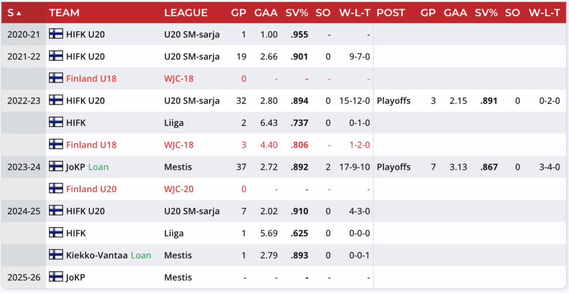Click the flag beside 2022-23 HIFK Liiga row
The image size is (569, 293).
(x=56, y=123)
